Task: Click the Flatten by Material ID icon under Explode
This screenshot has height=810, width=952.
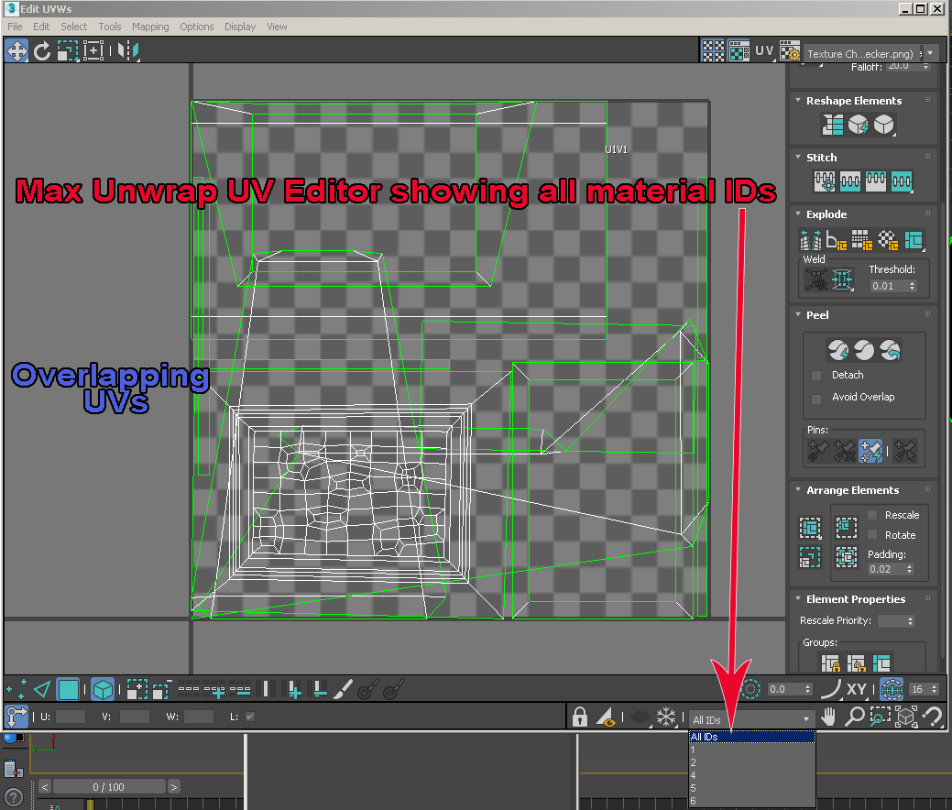Action: pyautogui.click(x=885, y=240)
